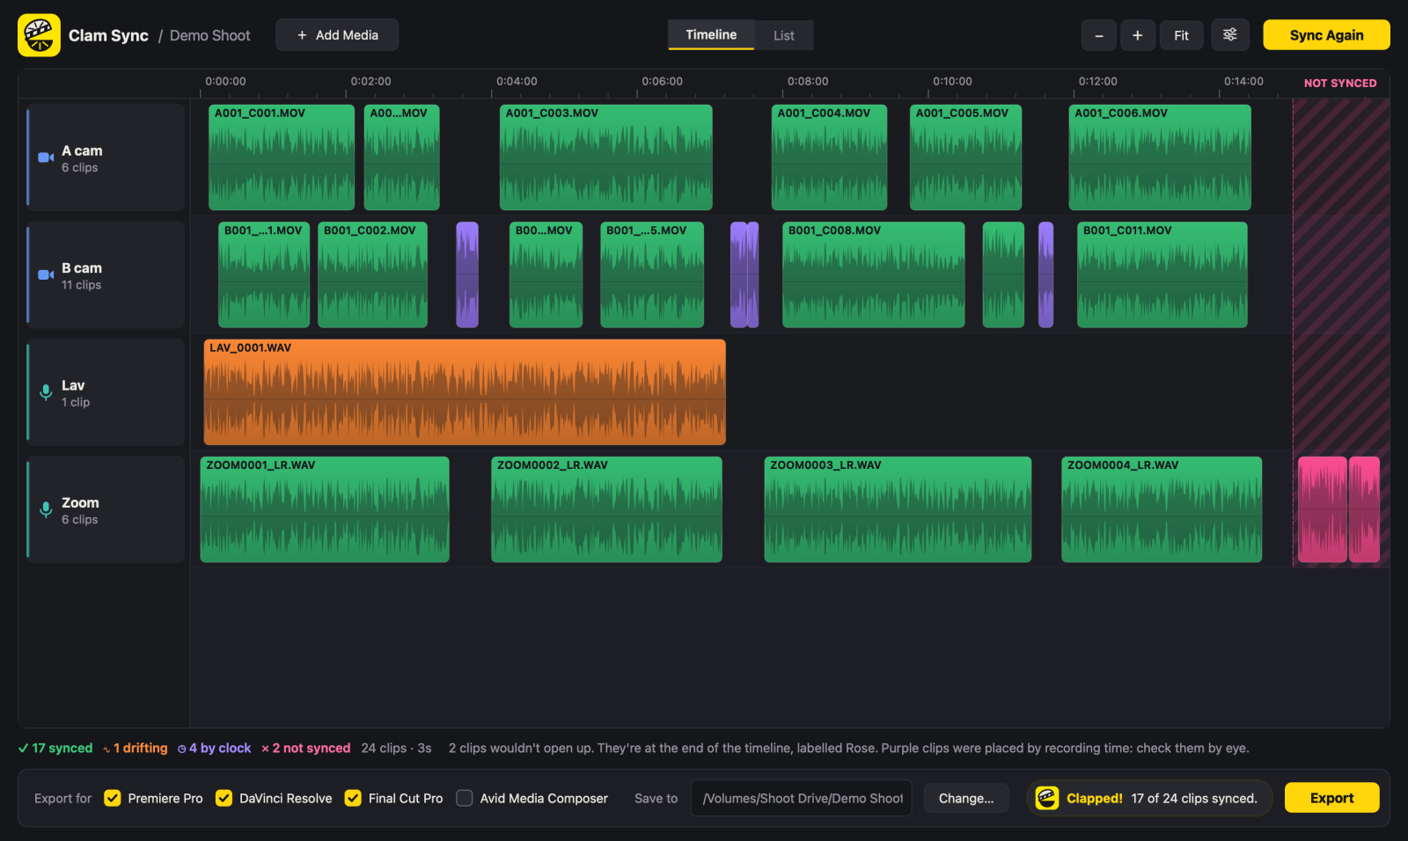The height and width of the screenshot is (841, 1408).
Task: Zoom in the timeline with plus button
Action: click(1138, 35)
